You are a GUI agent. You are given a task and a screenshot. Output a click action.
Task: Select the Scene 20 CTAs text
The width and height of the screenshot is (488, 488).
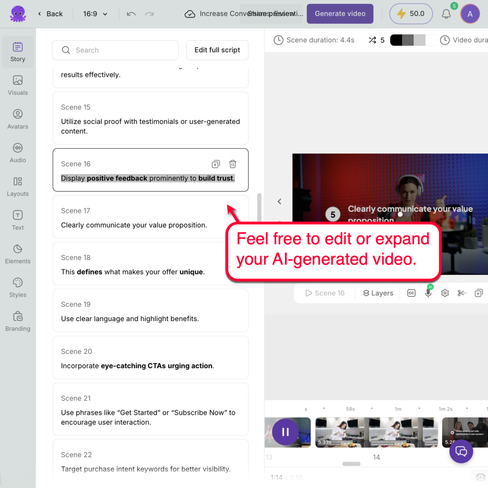click(x=137, y=366)
